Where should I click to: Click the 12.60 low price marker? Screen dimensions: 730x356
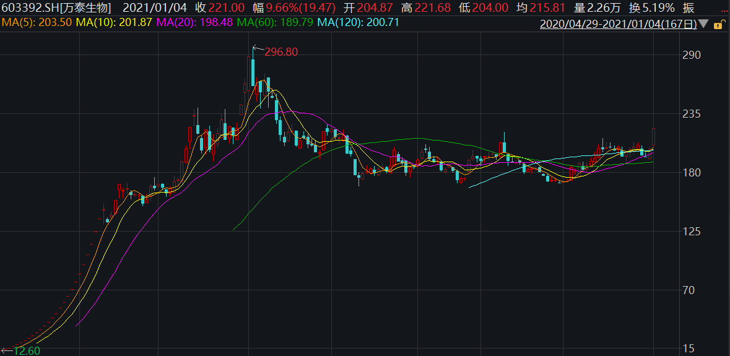coord(26,351)
